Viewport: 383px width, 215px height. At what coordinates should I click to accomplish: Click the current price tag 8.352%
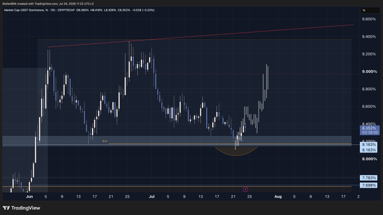[x=369, y=128]
